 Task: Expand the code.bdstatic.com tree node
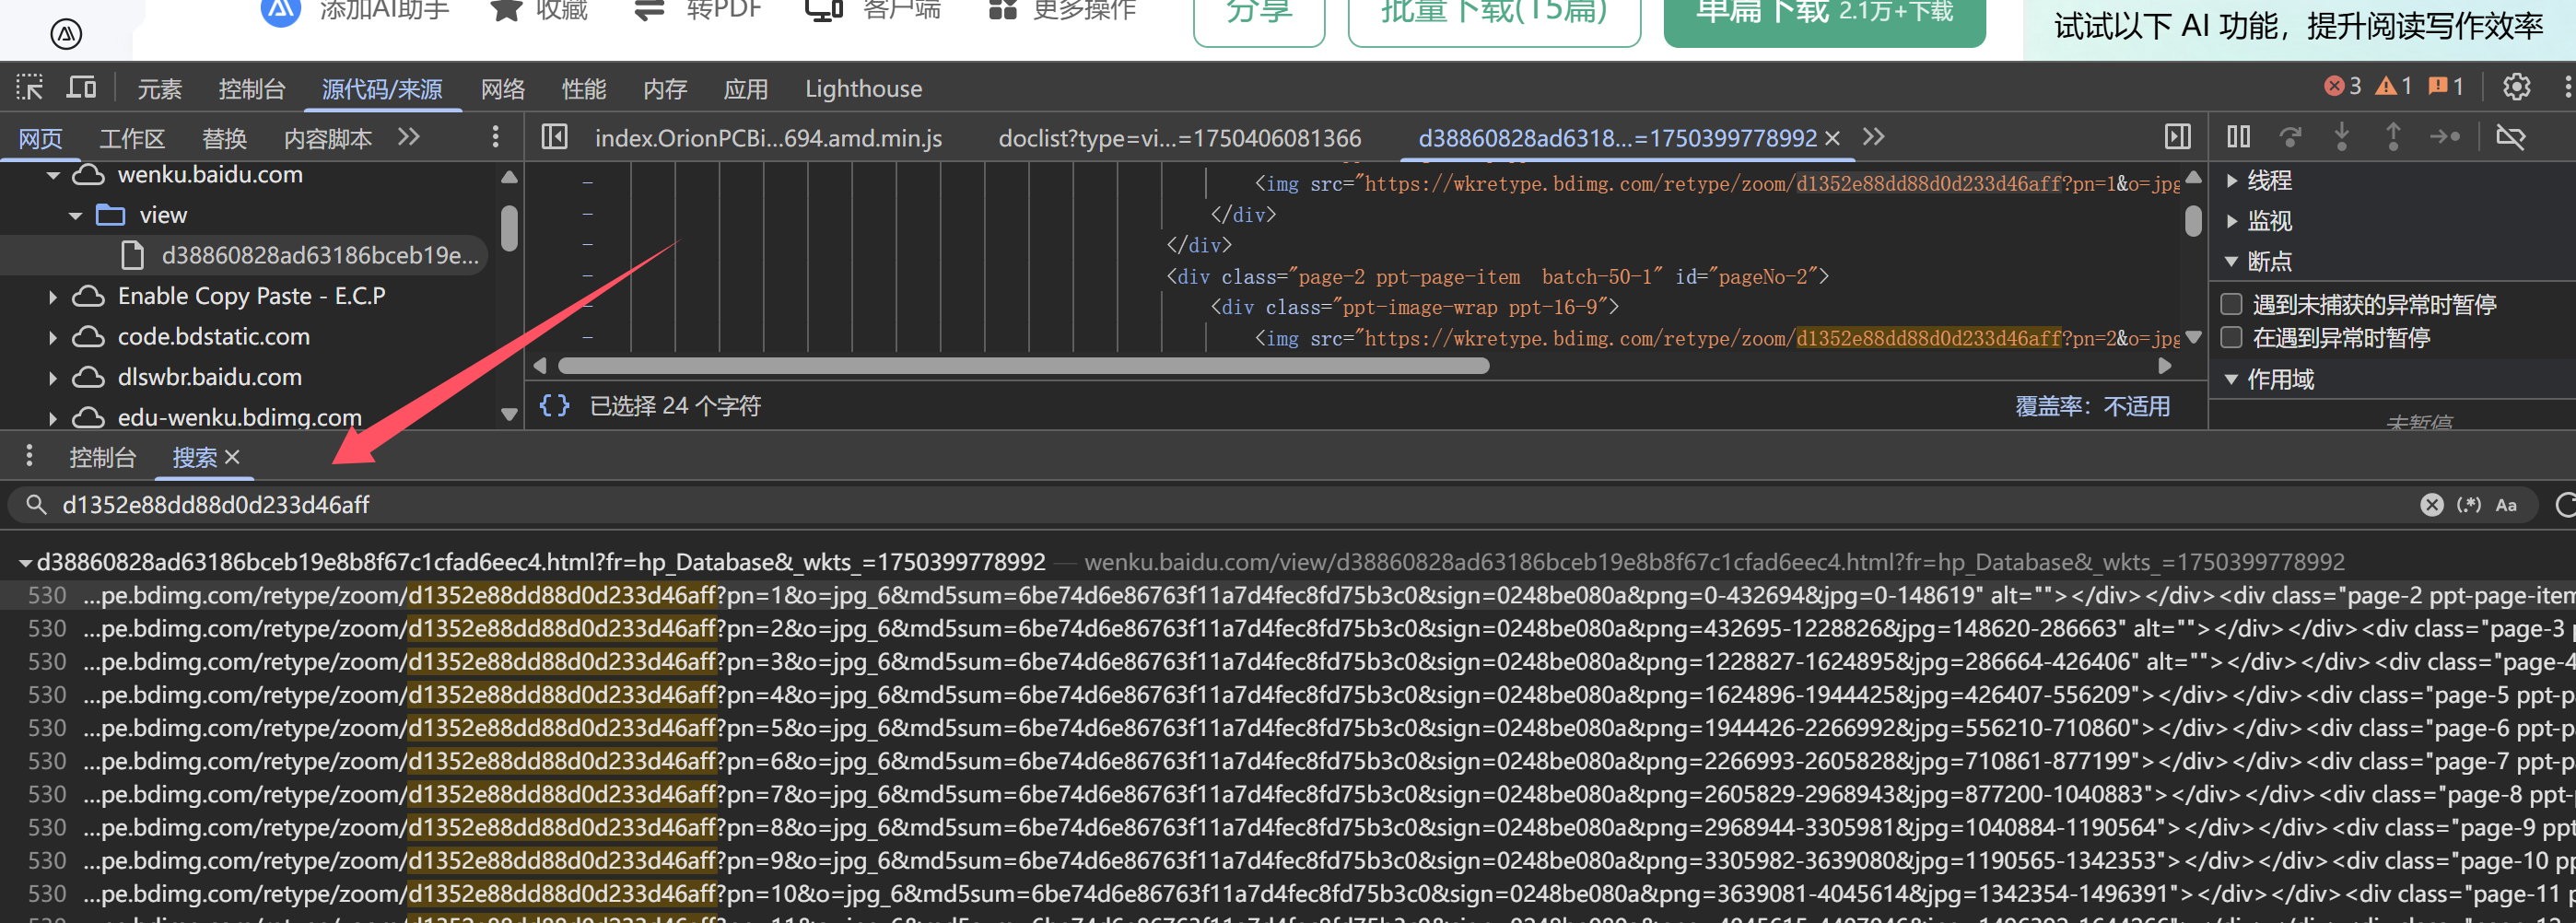[53, 337]
